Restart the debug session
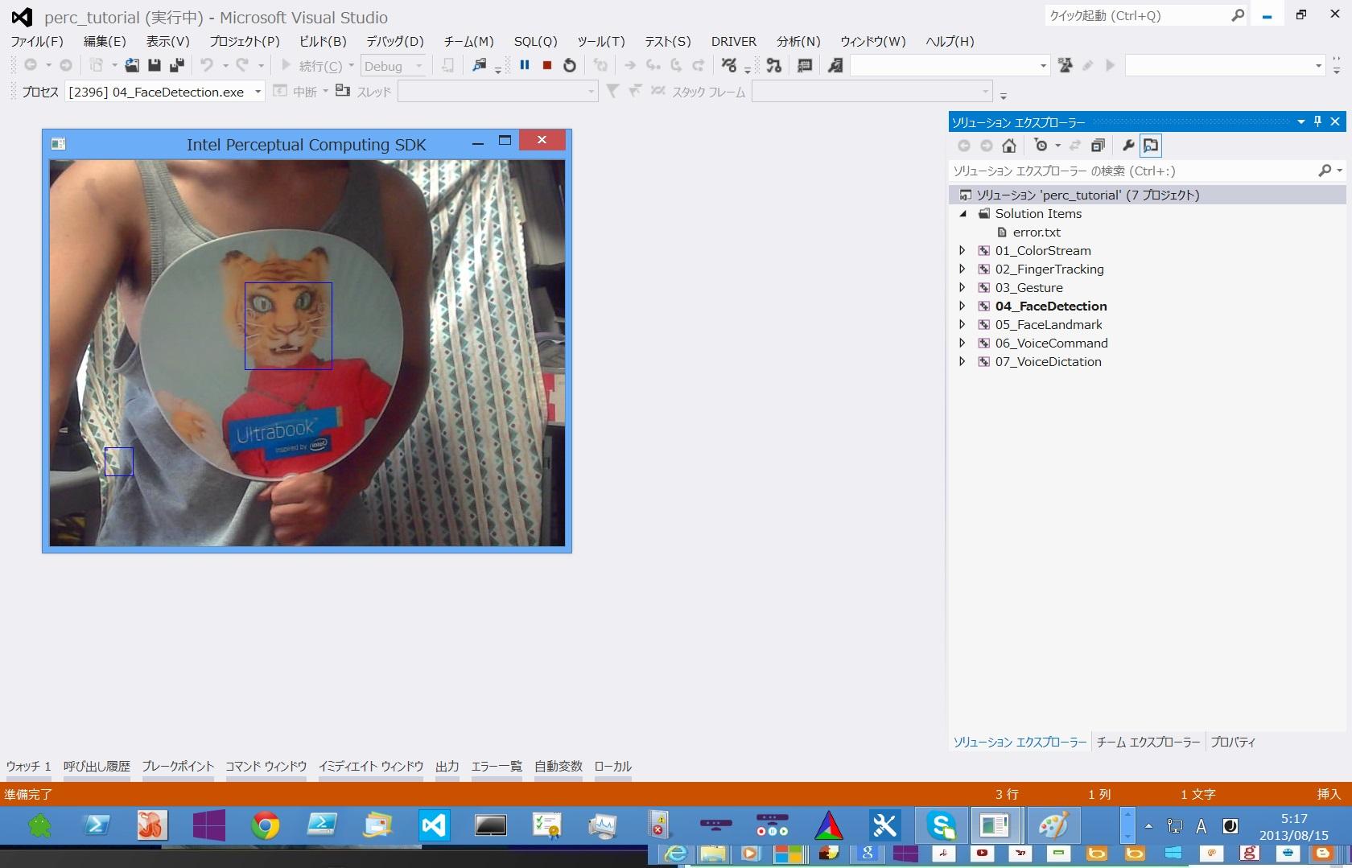 [x=570, y=66]
